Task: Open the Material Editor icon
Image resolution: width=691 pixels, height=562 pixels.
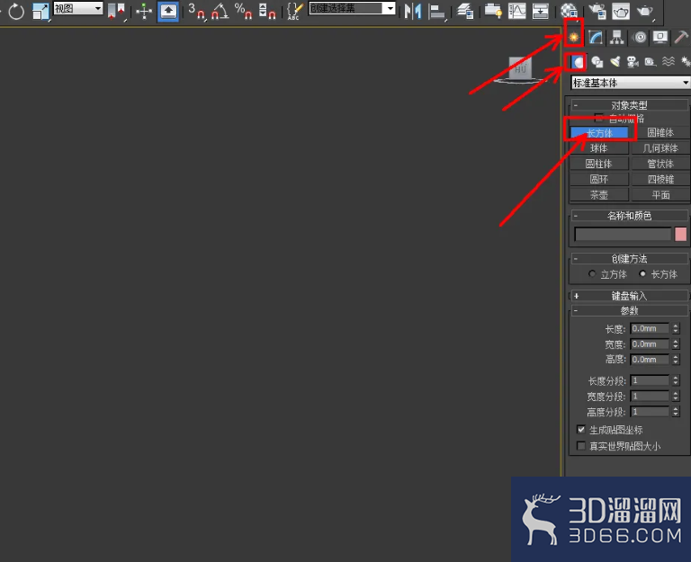Action: [569, 11]
